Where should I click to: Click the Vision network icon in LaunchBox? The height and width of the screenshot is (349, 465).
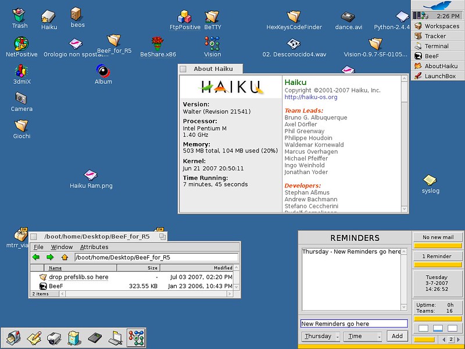click(x=136, y=338)
